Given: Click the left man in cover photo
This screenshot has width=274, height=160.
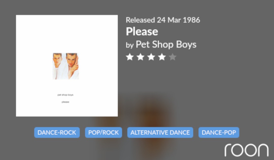Looking at the screenshot, I should (58, 66).
